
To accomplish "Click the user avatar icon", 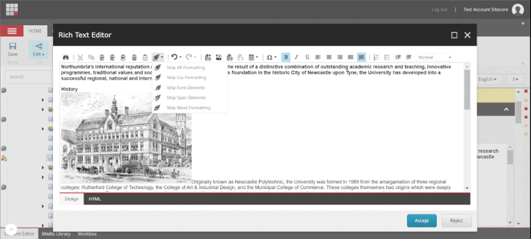I will click(518, 9).
